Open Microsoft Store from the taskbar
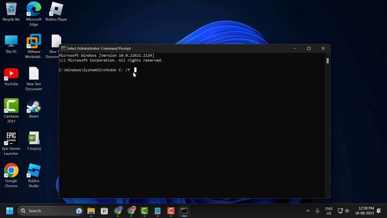387x218 pixels. pos(105,211)
